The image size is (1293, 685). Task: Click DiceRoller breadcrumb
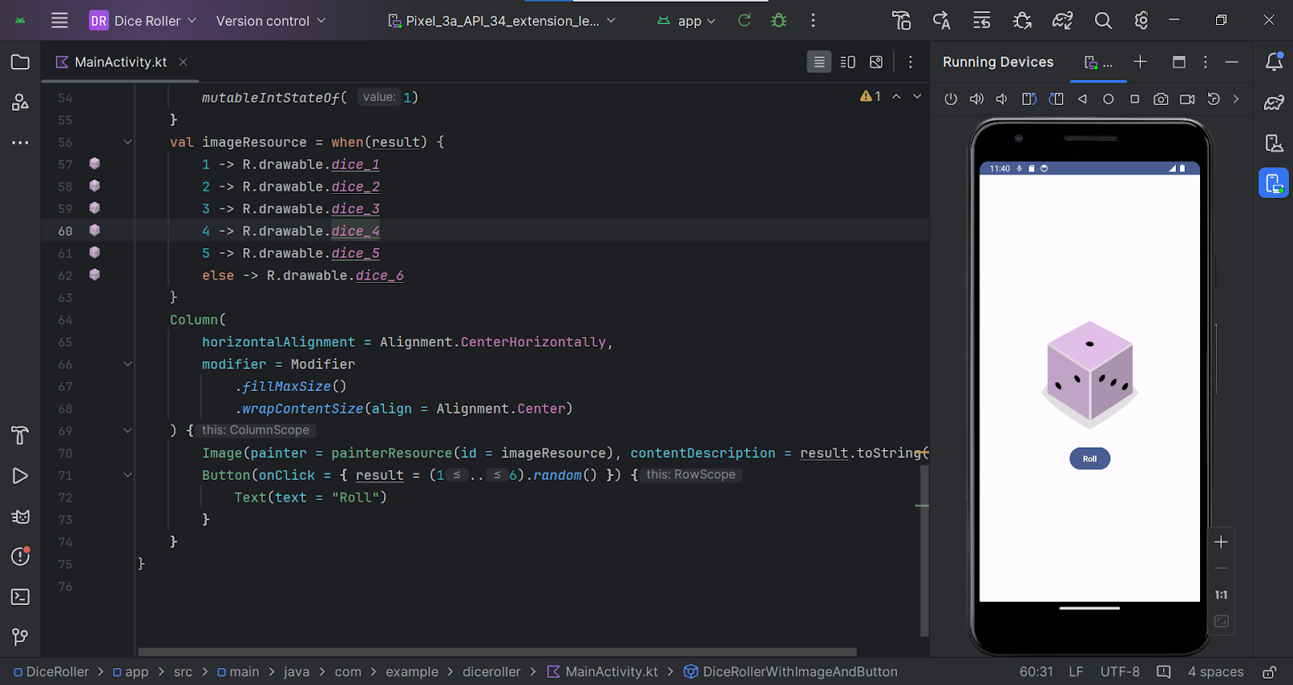tap(51, 672)
